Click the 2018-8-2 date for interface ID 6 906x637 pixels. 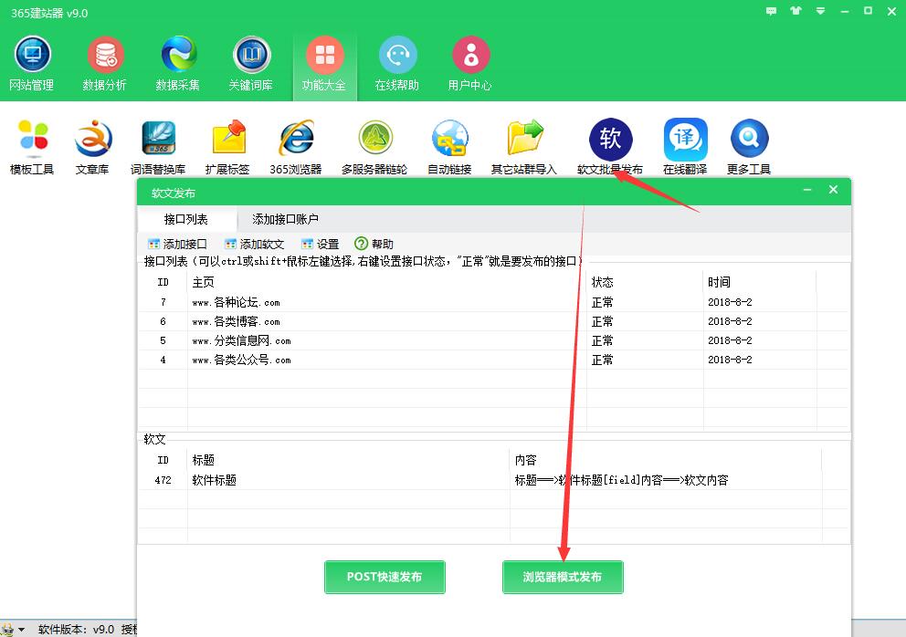coord(730,321)
